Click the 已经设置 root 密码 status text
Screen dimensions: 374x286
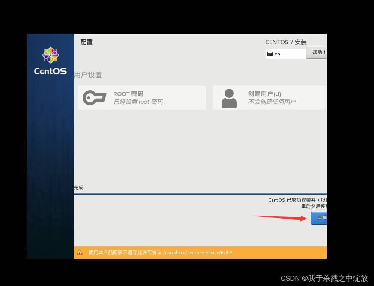point(138,102)
